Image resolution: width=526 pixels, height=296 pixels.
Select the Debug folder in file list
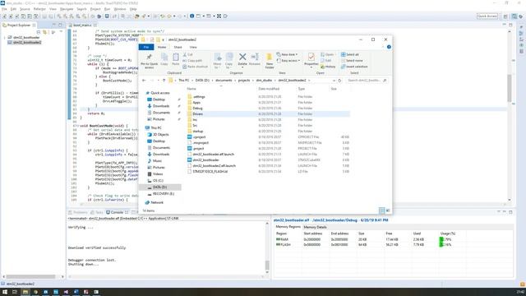pos(197,109)
